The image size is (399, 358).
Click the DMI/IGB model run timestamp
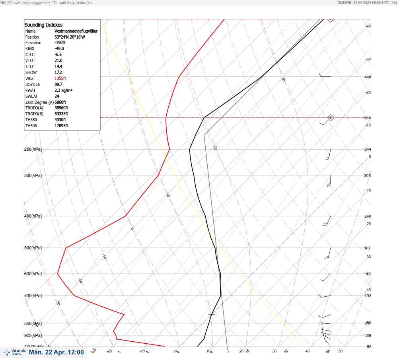tap(367, 2)
